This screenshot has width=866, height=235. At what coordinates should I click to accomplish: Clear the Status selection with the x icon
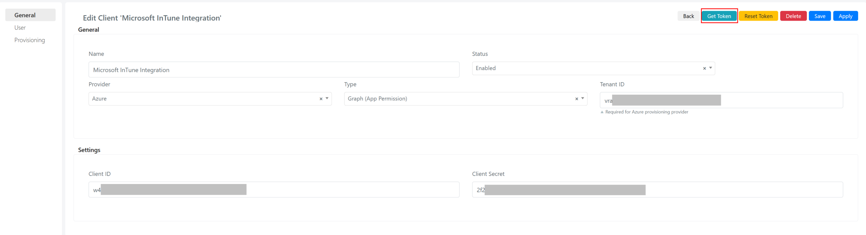704,68
